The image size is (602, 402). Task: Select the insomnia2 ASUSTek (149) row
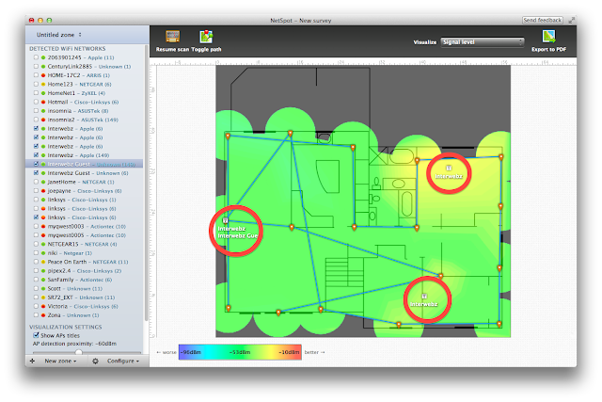coord(85,120)
